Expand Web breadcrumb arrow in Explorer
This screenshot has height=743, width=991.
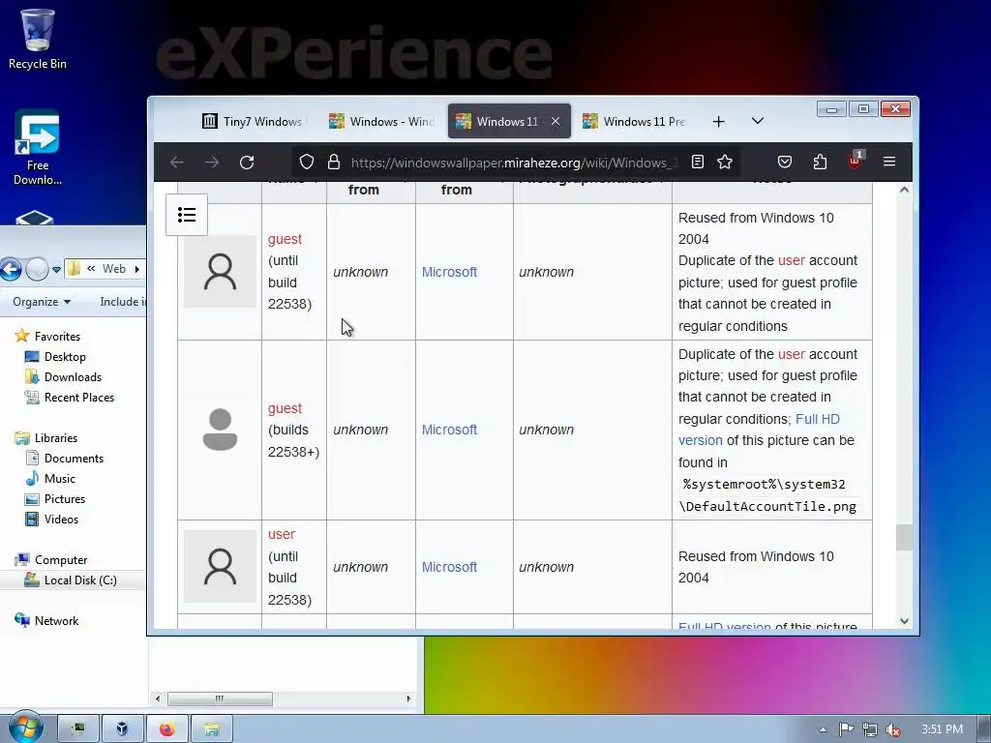[136, 269]
